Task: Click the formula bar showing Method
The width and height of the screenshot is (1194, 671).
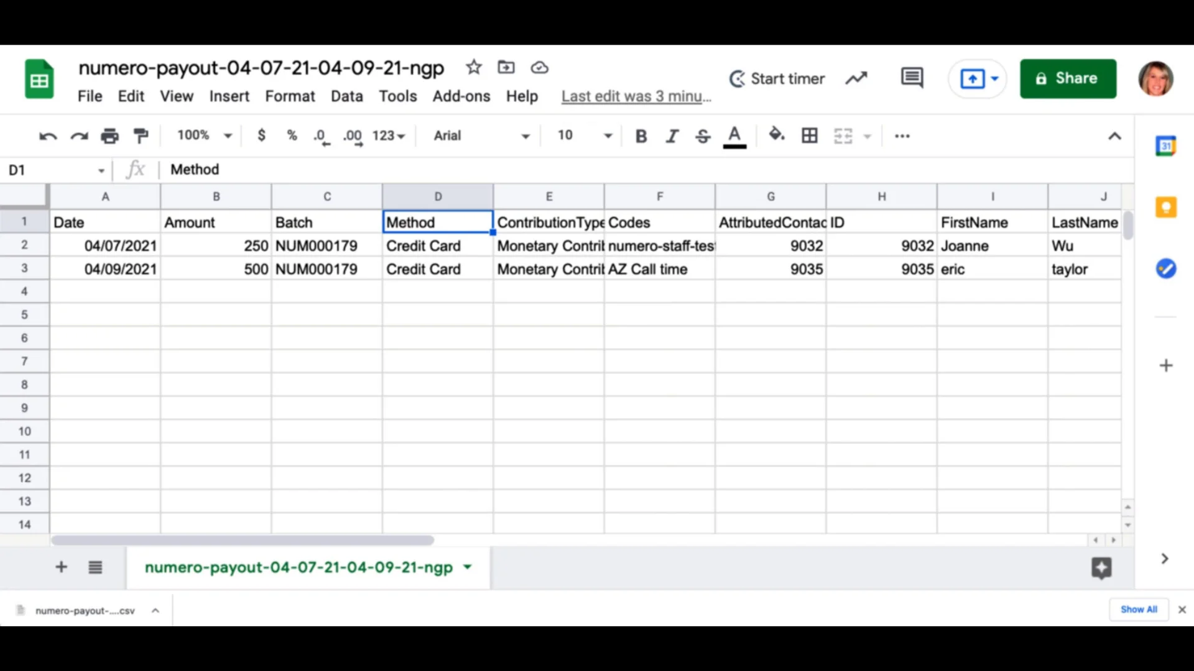Action: [647, 170]
